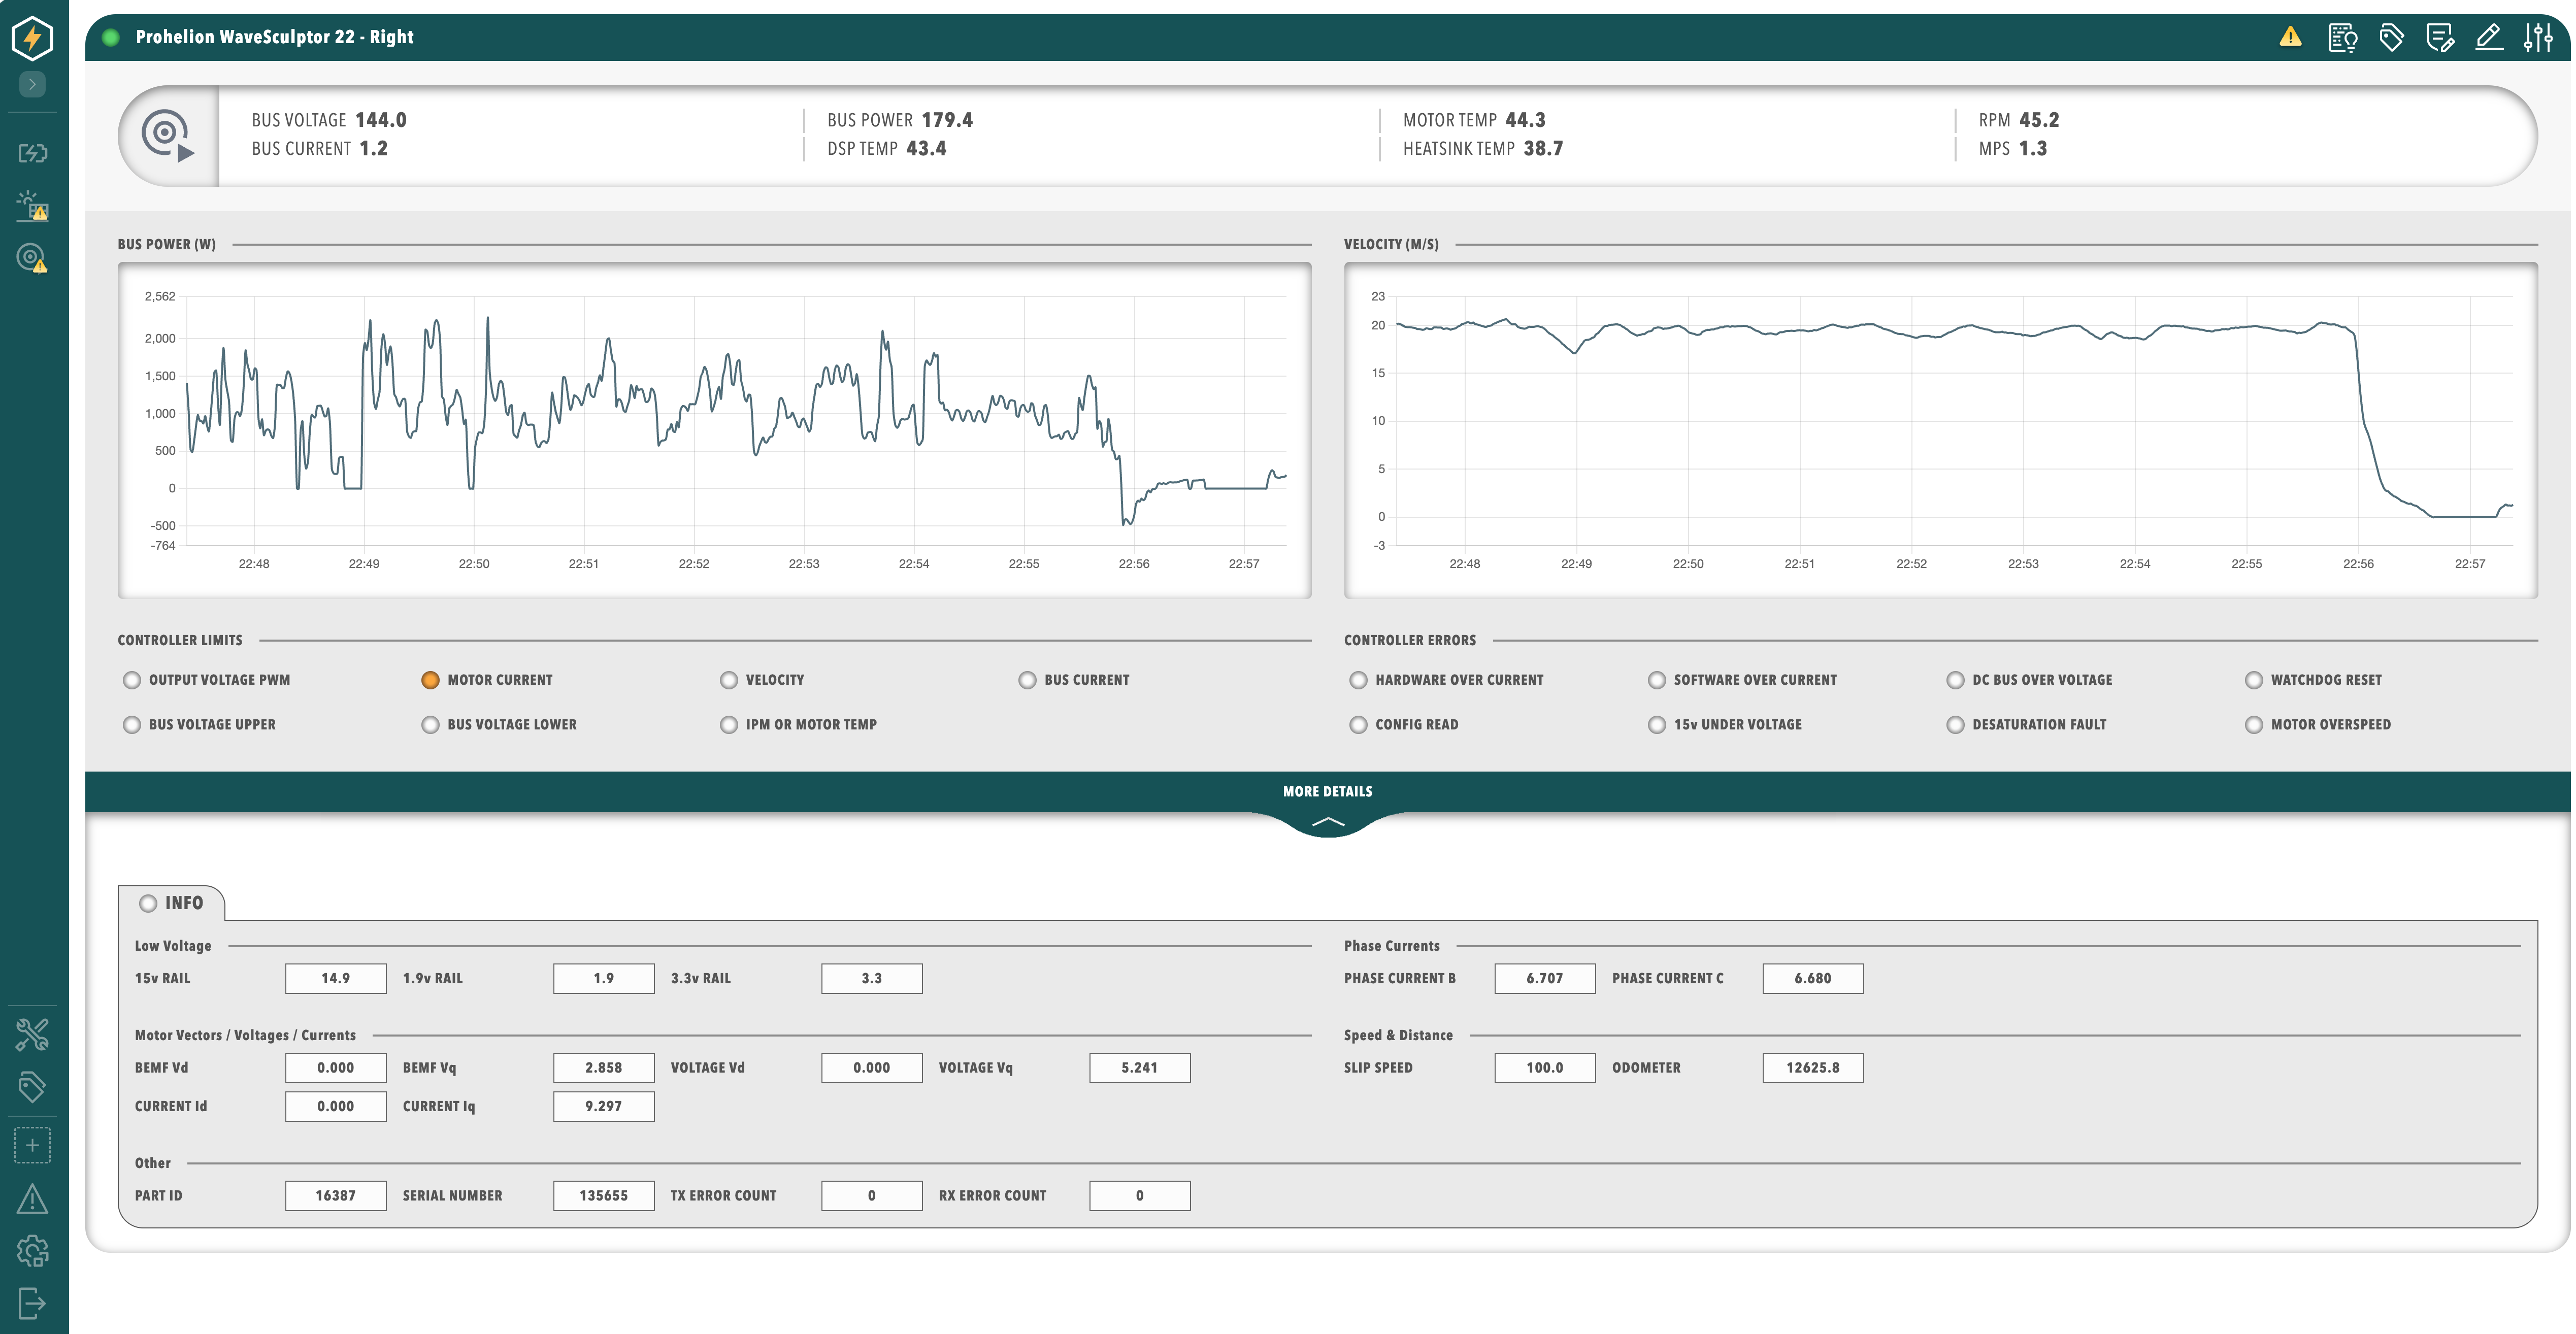Click the PHASE CURRENT B value field
This screenshot has height=1334, width=2576.
pyautogui.click(x=1544, y=978)
